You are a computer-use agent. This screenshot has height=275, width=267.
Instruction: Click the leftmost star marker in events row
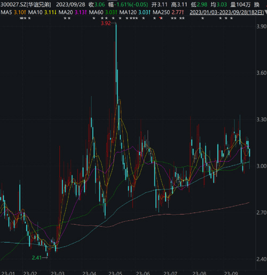tap(21, 18)
